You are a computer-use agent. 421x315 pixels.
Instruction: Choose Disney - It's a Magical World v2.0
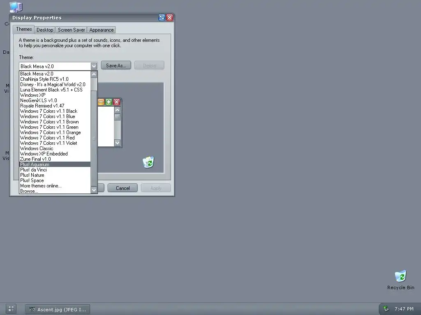[55, 84]
